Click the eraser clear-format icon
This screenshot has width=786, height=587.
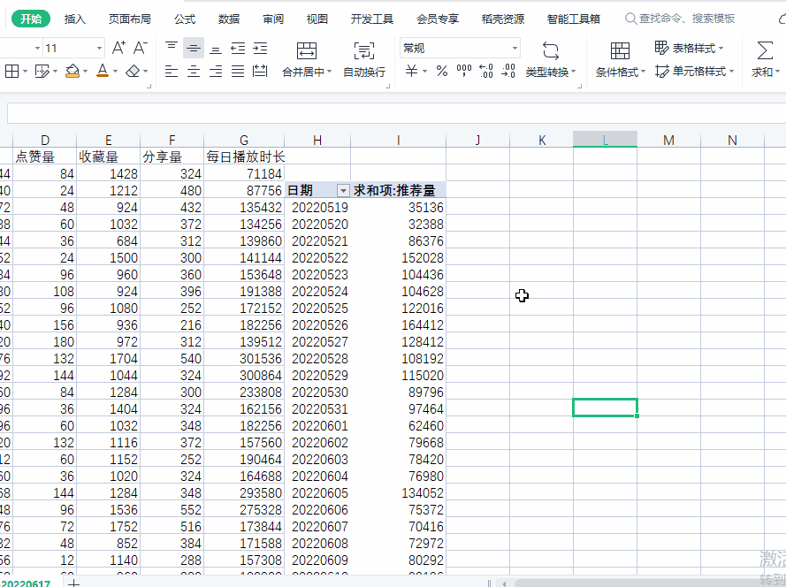133,71
